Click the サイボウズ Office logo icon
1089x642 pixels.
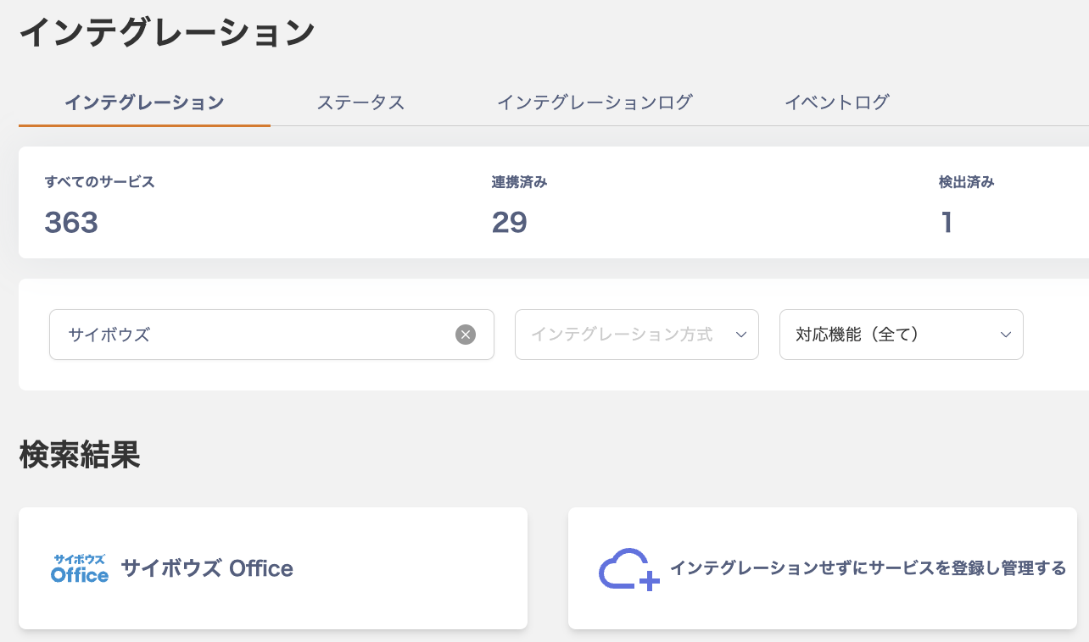[80, 568]
